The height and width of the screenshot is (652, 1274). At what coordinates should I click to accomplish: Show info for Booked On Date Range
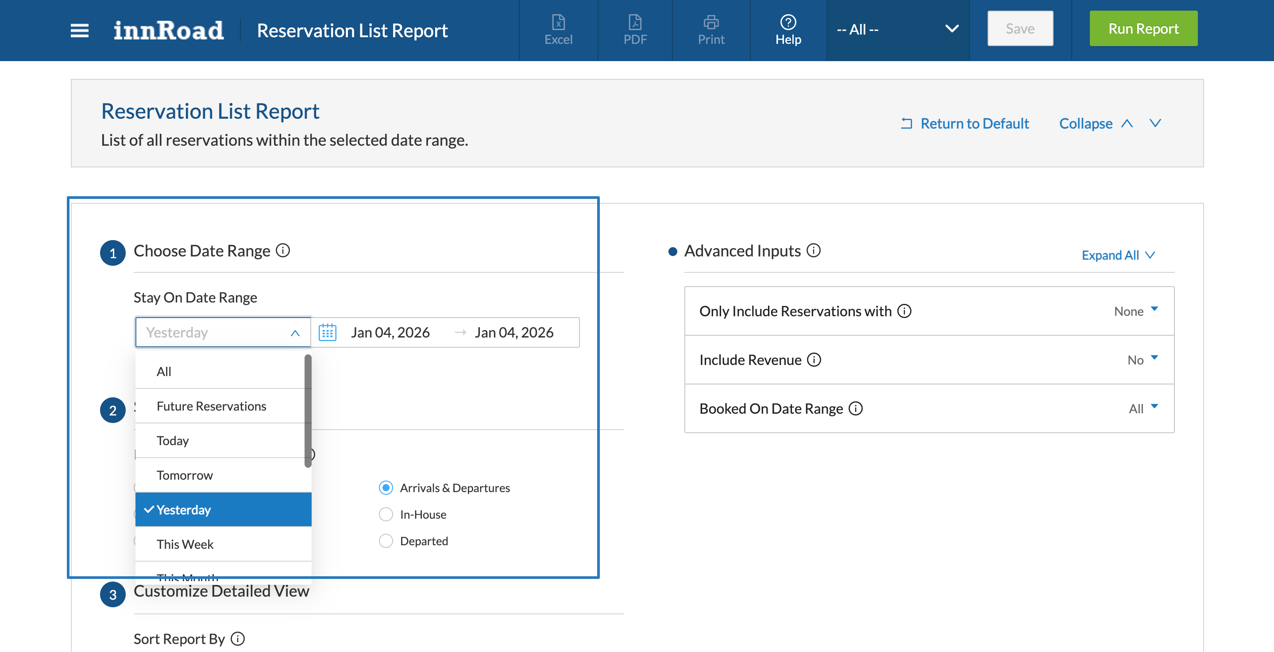856,408
